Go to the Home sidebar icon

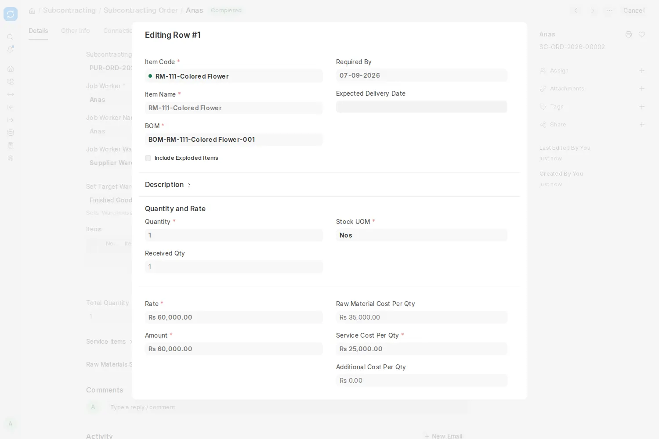[x=11, y=69]
